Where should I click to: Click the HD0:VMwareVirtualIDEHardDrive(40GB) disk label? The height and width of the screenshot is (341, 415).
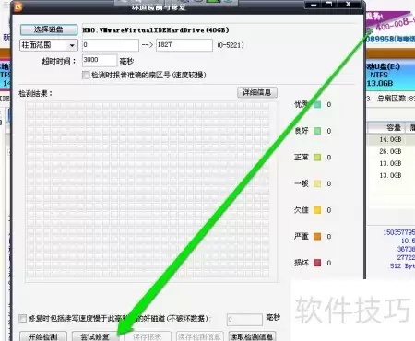(156, 30)
